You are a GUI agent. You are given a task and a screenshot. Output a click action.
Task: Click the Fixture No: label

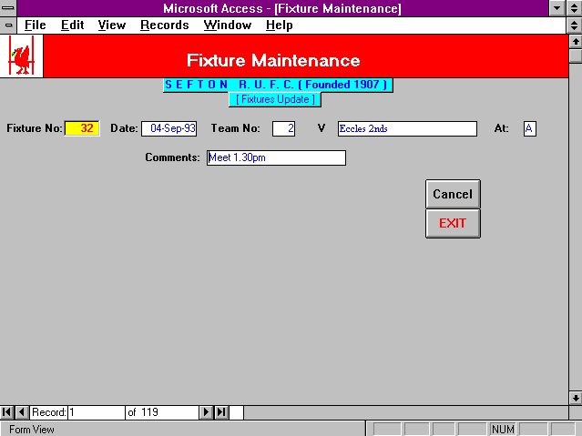[x=35, y=128]
